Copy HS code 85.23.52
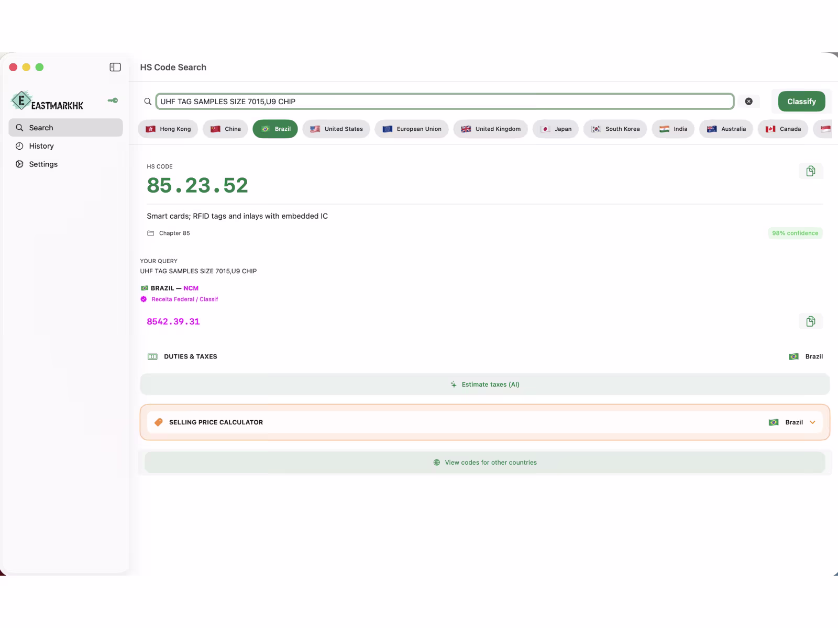The height and width of the screenshot is (628, 838). 811,171
